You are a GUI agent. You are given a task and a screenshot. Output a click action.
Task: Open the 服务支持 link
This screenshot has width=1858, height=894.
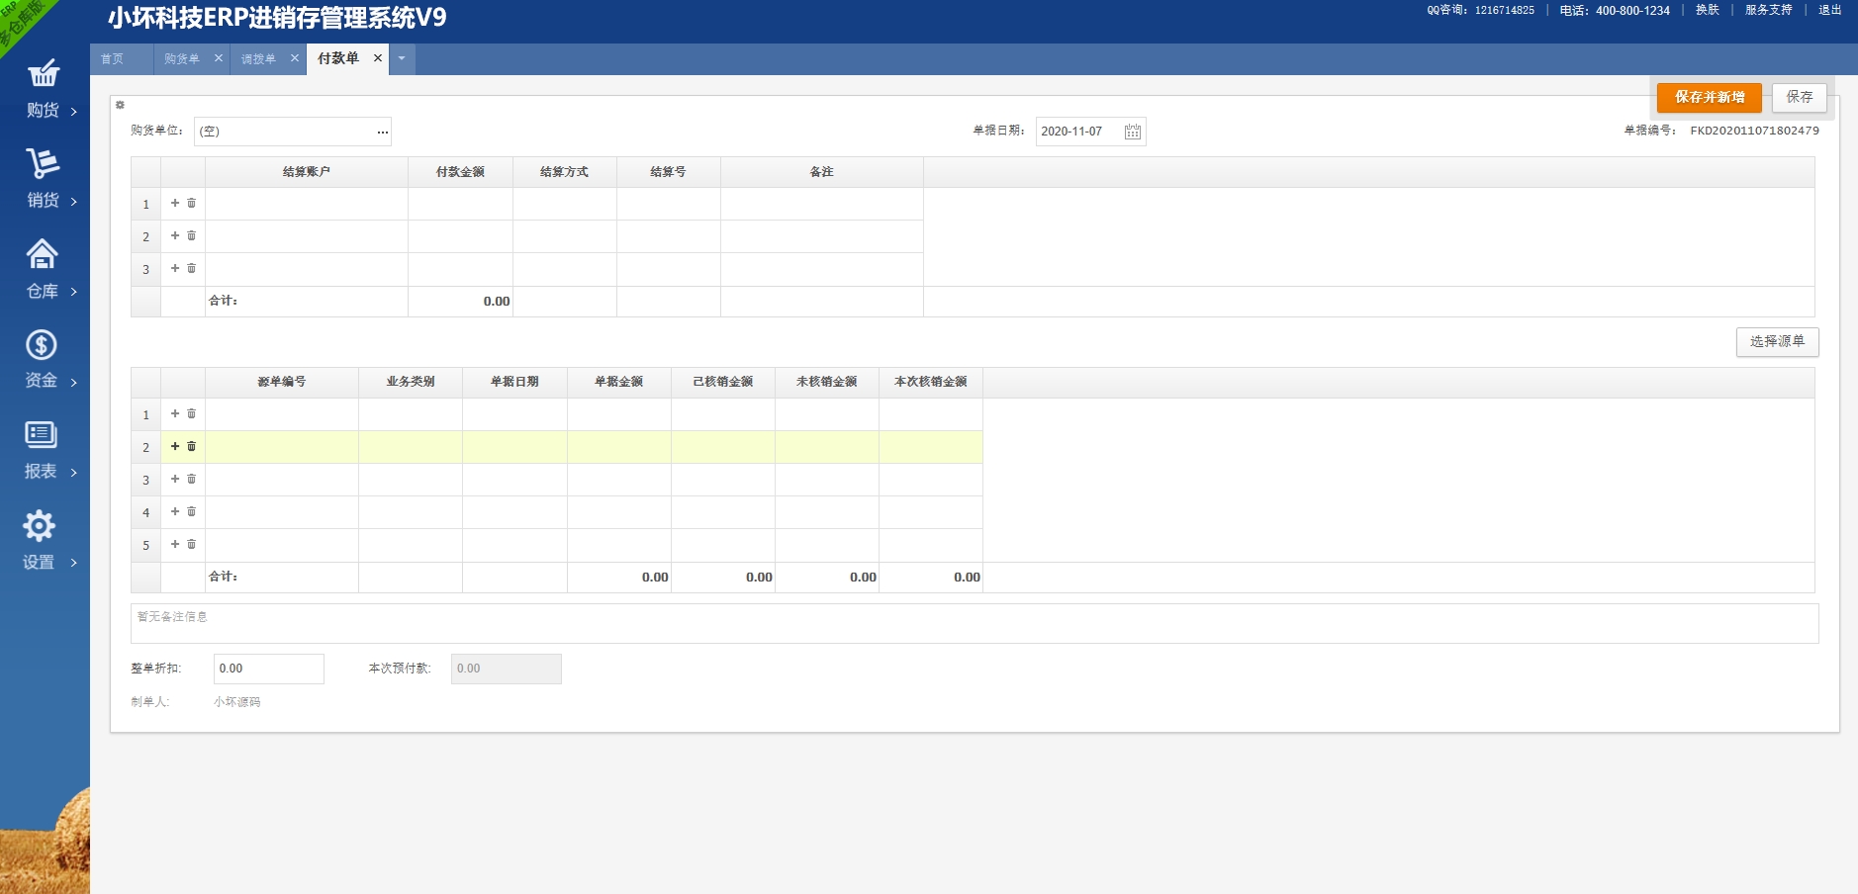tap(1769, 10)
